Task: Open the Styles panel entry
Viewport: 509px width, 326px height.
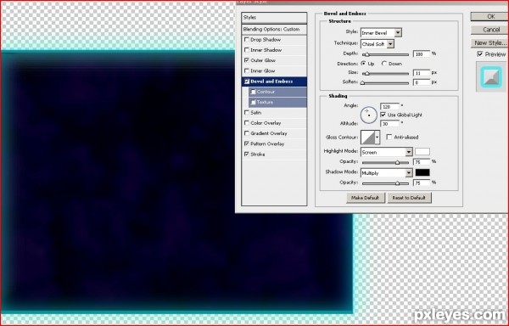Action: click(274, 18)
